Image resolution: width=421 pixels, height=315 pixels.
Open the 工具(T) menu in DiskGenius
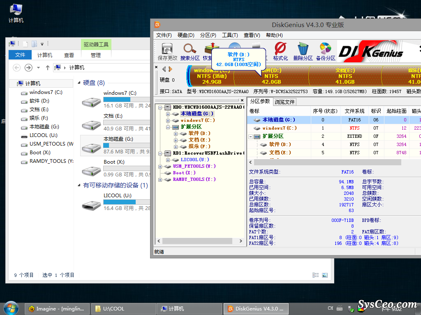(x=230, y=35)
